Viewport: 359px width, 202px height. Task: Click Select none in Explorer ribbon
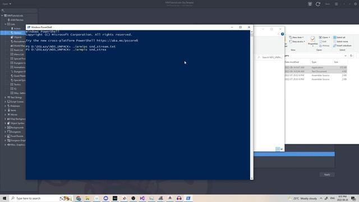pyautogui.click(x=340, y=42)
